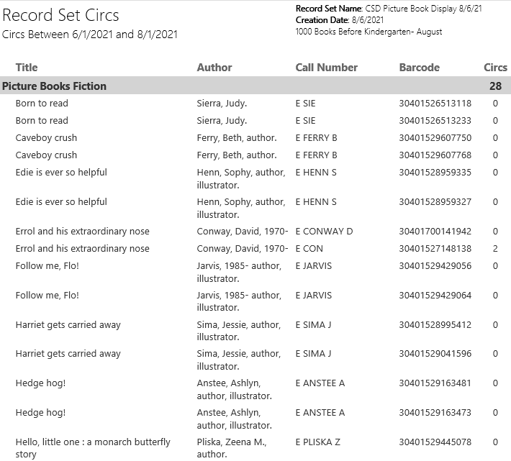The width and height of the screenshot is (511, 461).
Task: Click the 1000 Books Before Kindergarten text
Action: point(368,32)
